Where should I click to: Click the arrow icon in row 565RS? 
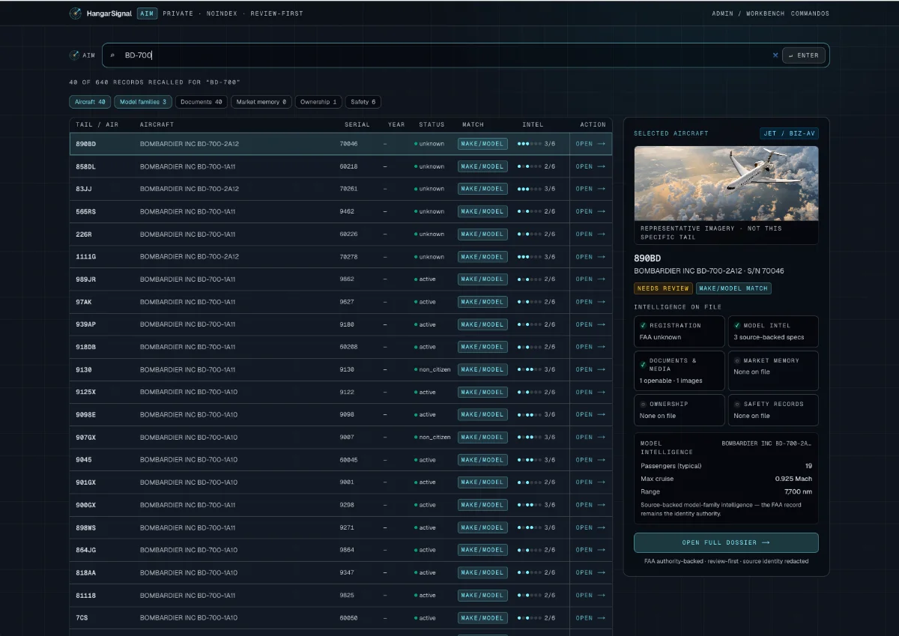tap(601, 211)
